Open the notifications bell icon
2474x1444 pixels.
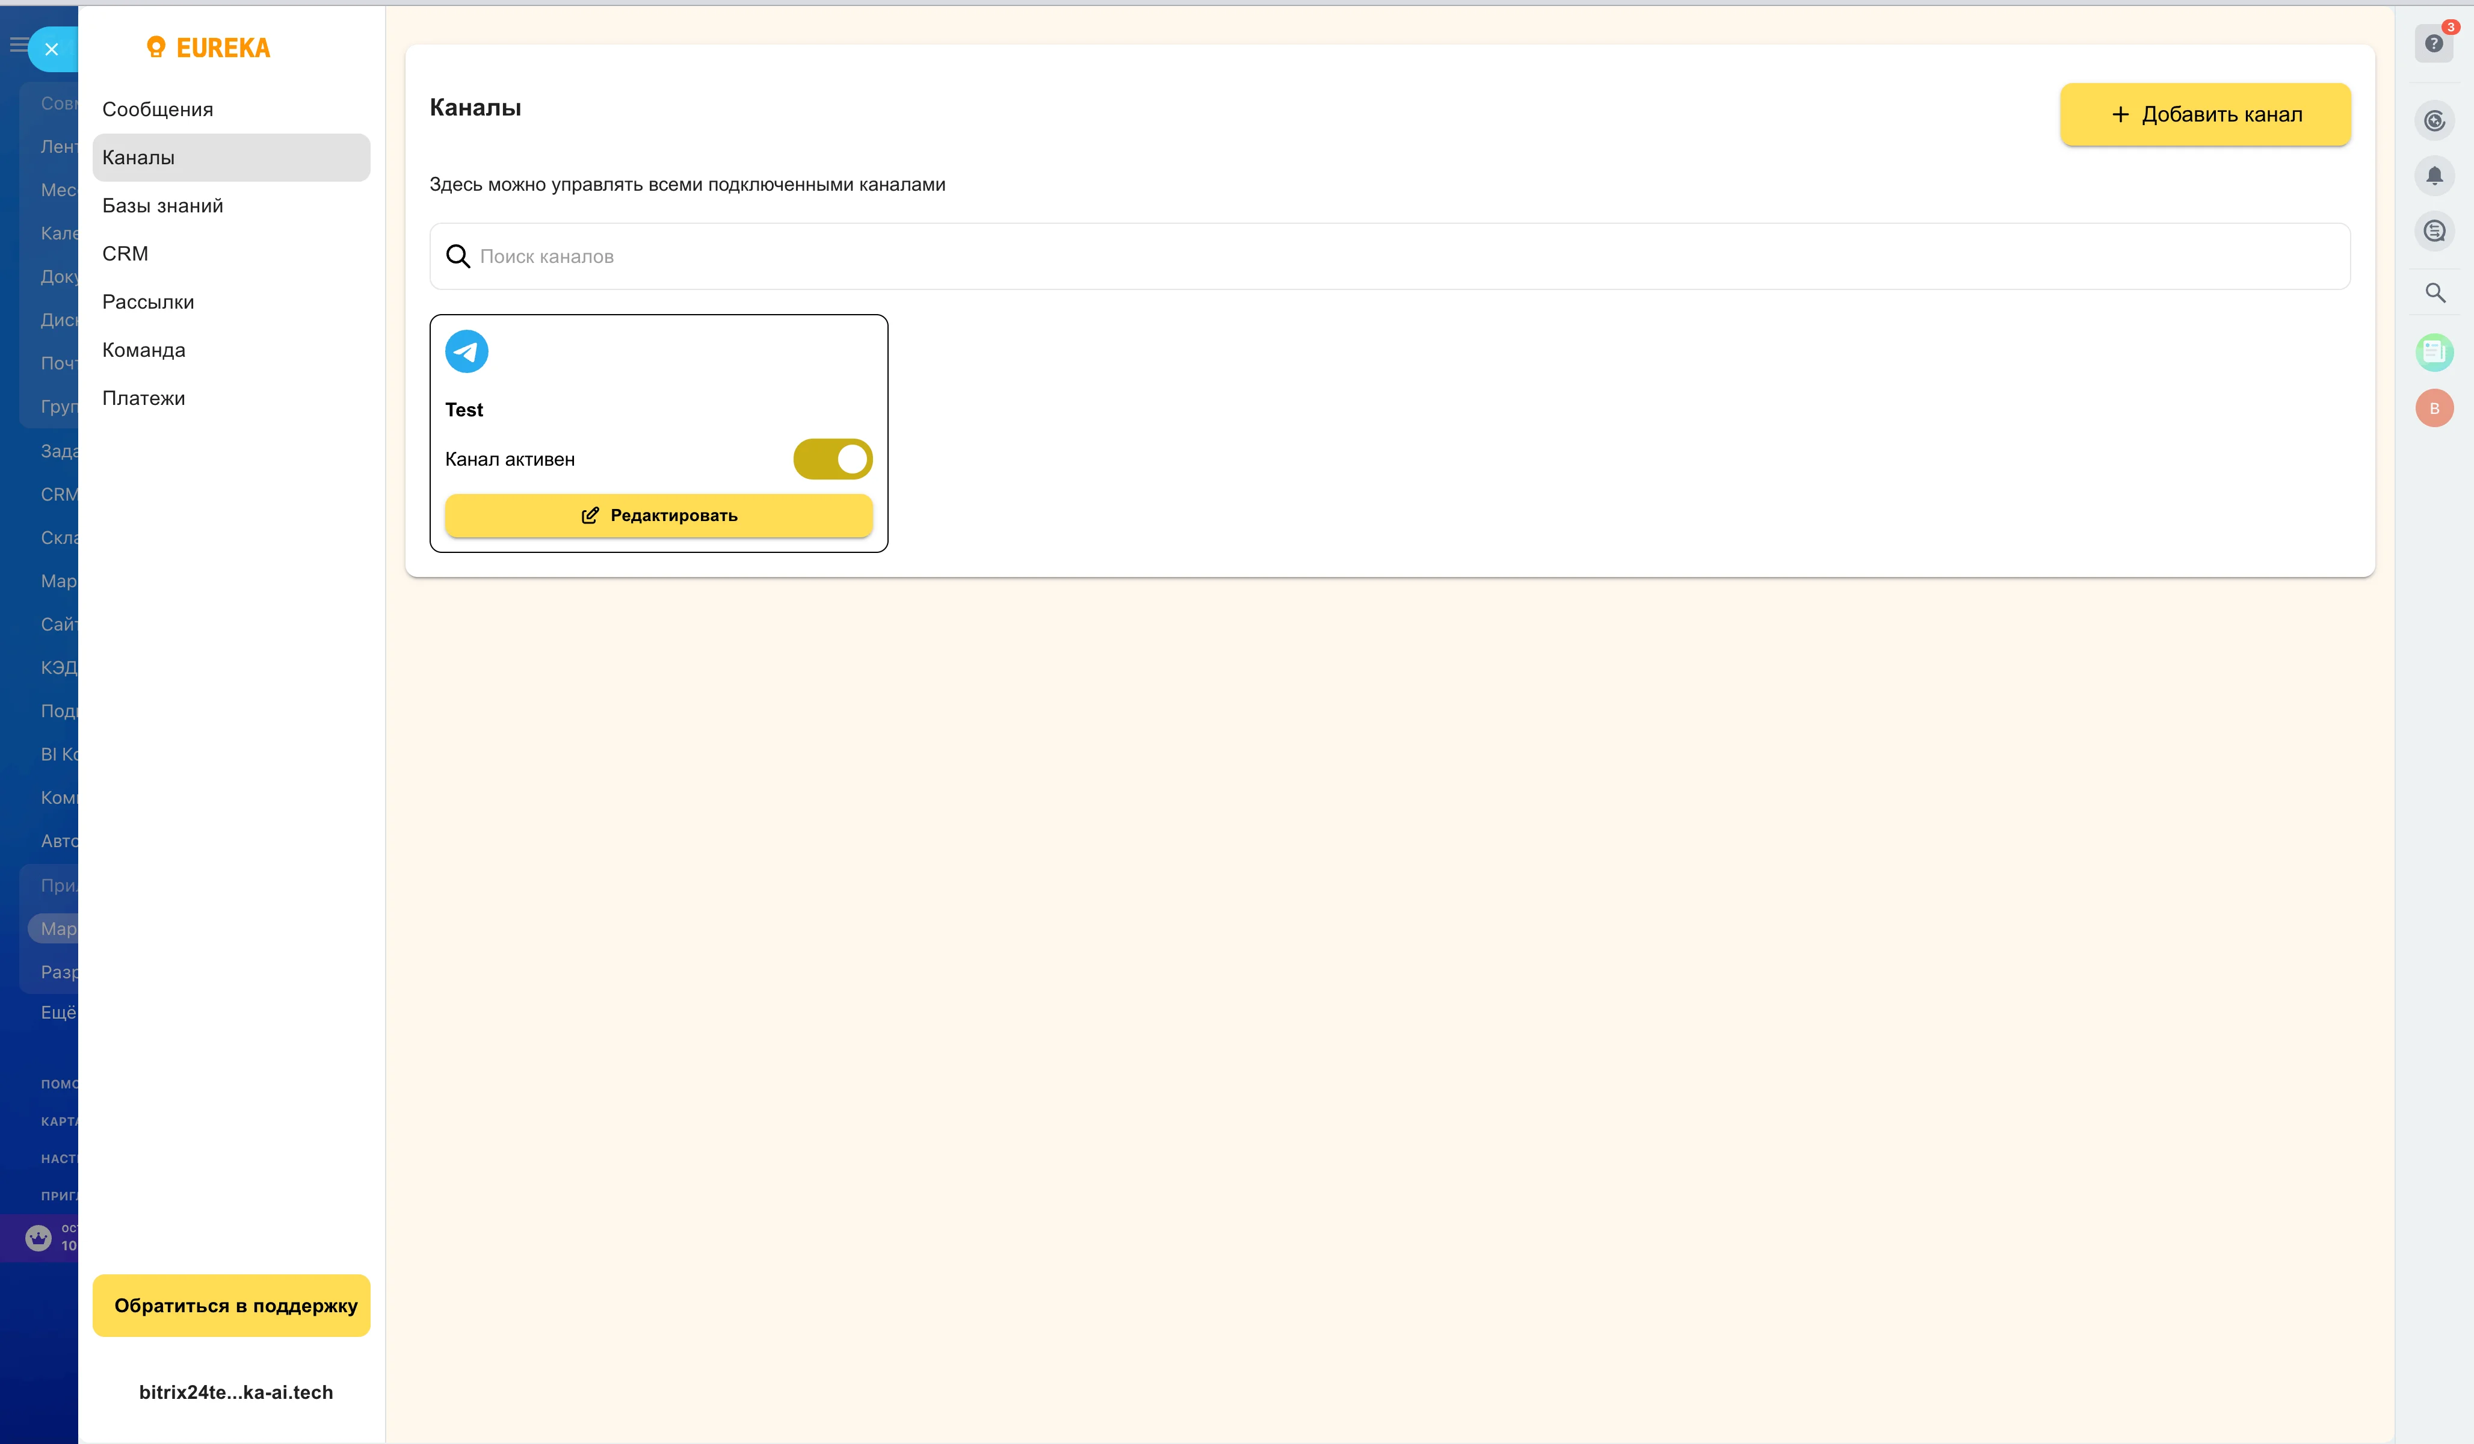(x=2434, y=176)
